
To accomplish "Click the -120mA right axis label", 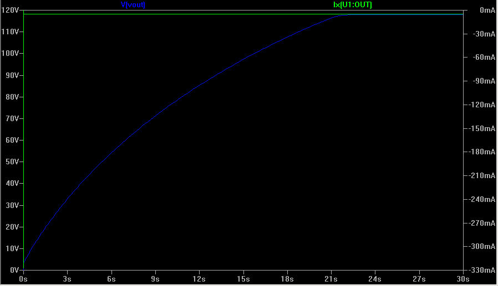I will [x=482, y=105].
